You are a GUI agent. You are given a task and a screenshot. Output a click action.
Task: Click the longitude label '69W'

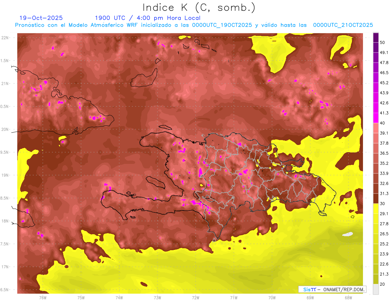(x=310, y=297)
